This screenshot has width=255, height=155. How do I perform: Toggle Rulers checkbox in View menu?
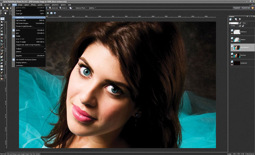tap(14, 30)
